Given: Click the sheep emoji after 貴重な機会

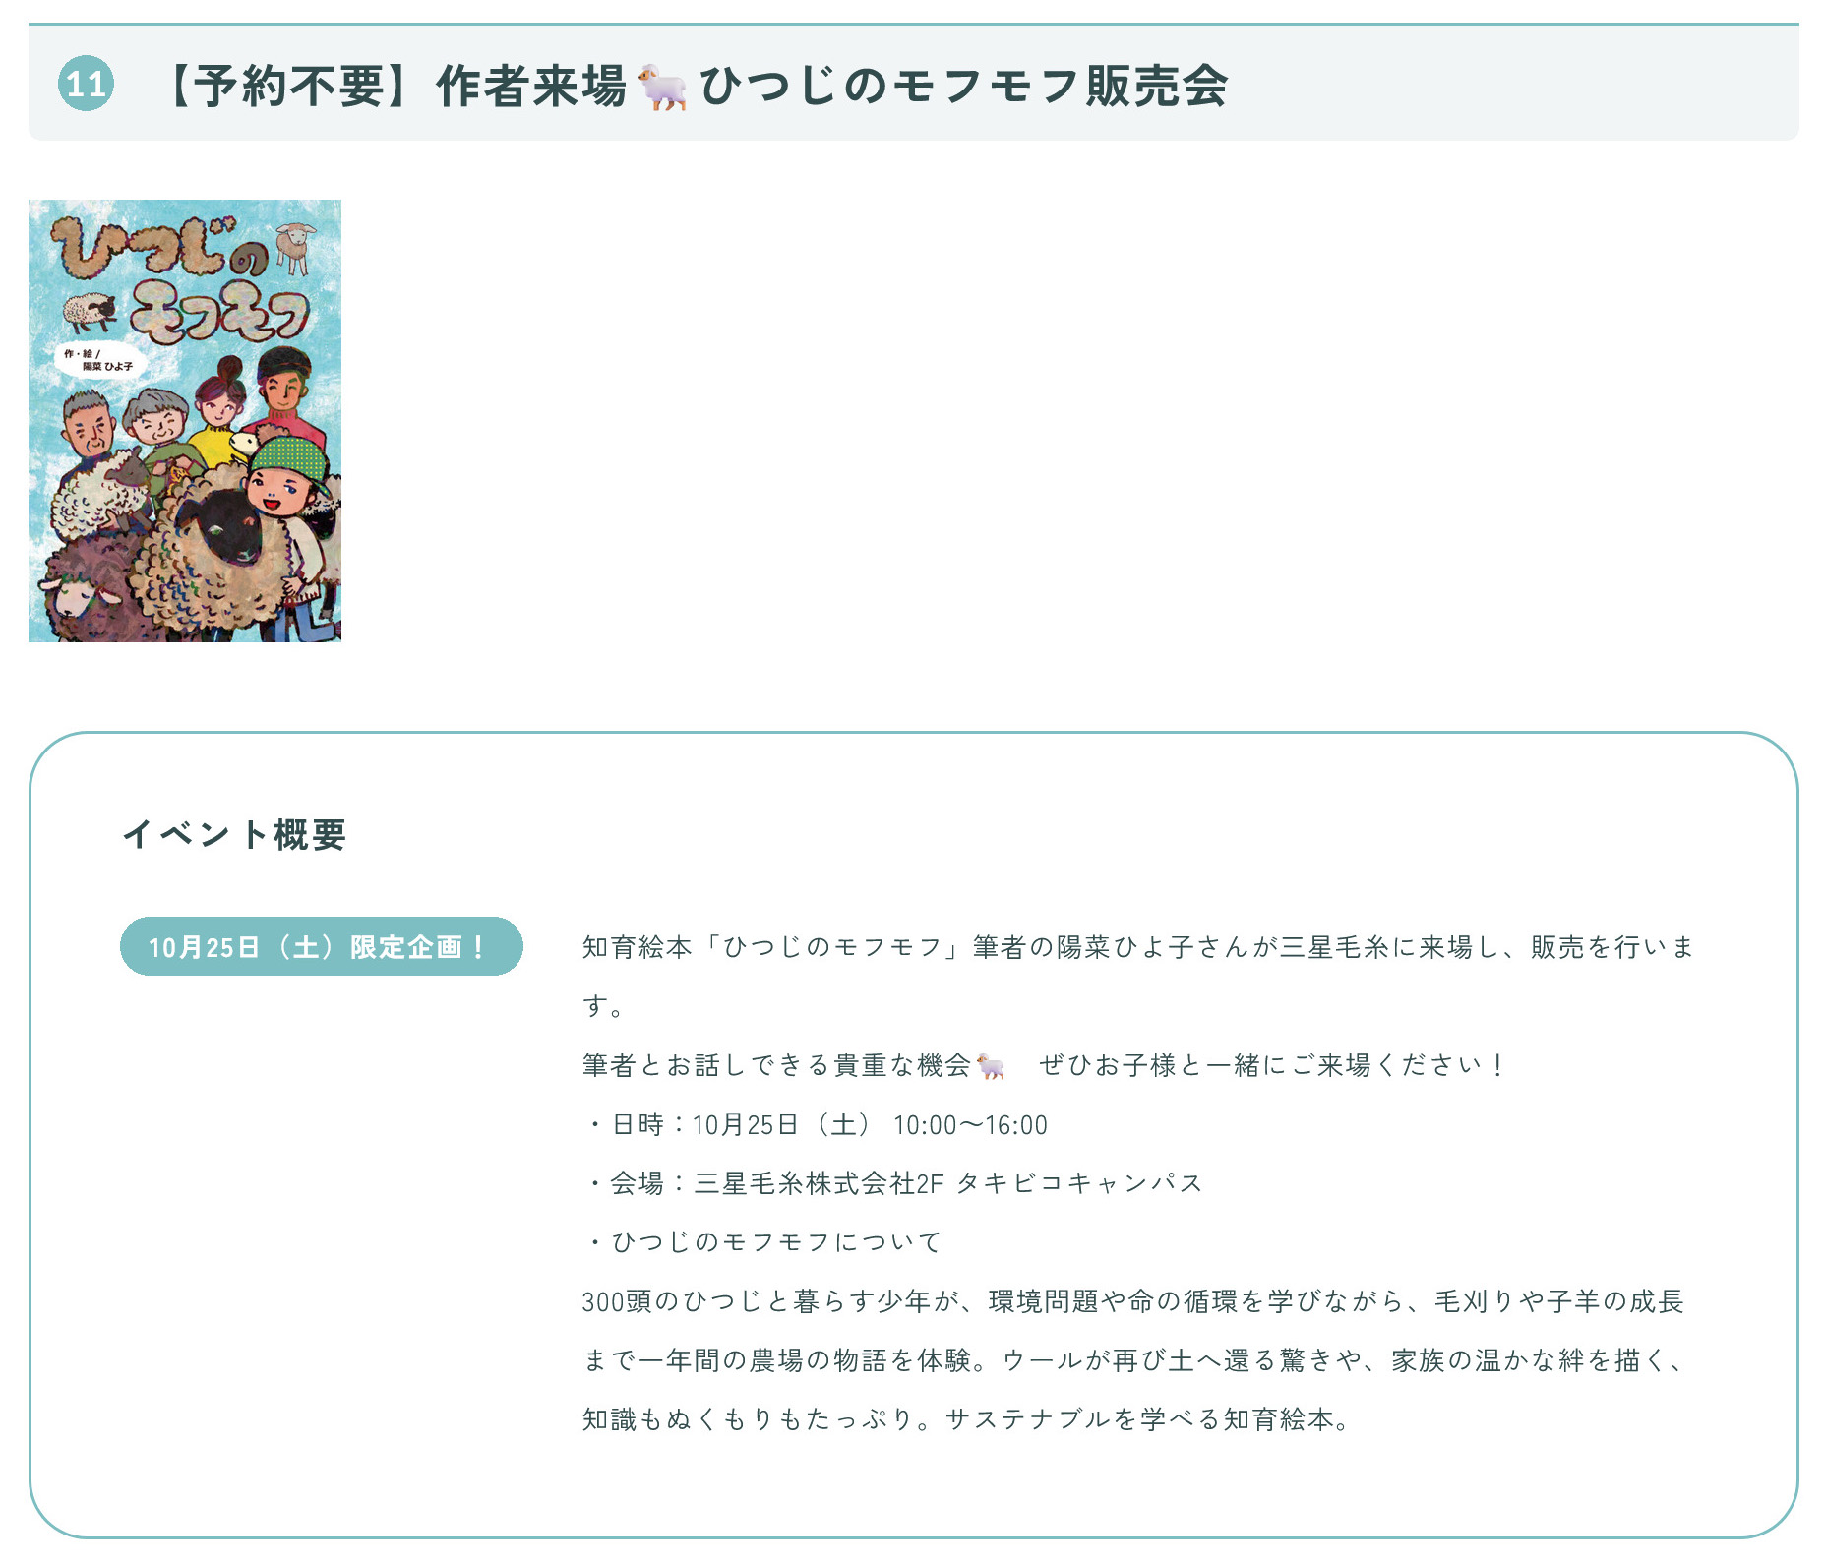Looking at the screenshot, I should (991, 1066).
